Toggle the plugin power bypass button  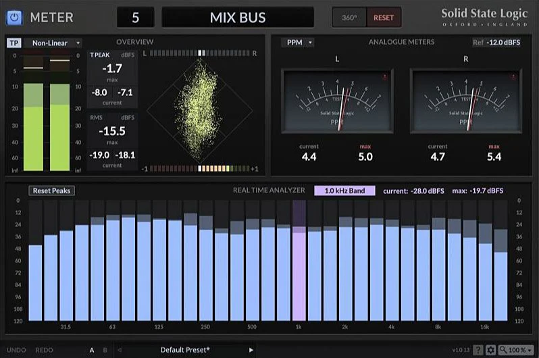[14, 17]
